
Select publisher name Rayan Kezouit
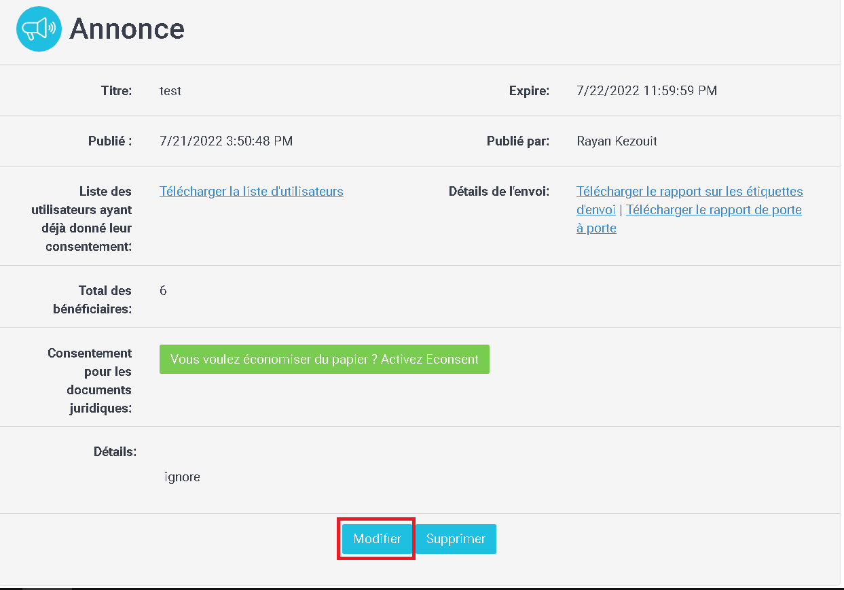pyautogui.click(x=617, y=141)
